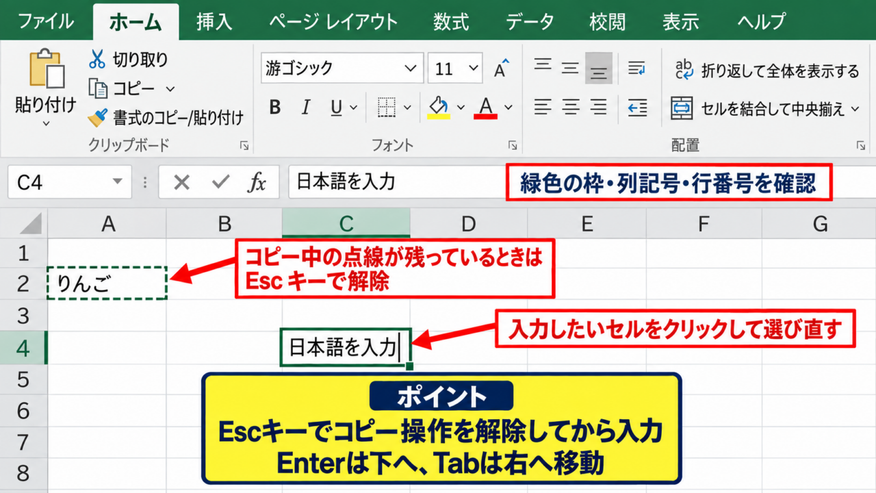Click the 切り取り text button
This screenshot has width=876, height=493.
pos(140,60)
